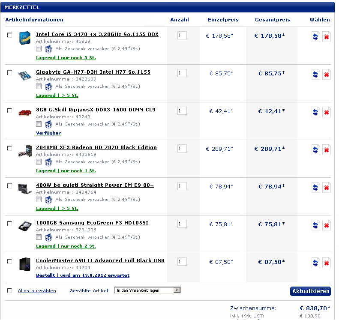Screen dimensions: 339x320
Task: Open 480W be quiet! Straight Power link
Action: pos(95,185)
